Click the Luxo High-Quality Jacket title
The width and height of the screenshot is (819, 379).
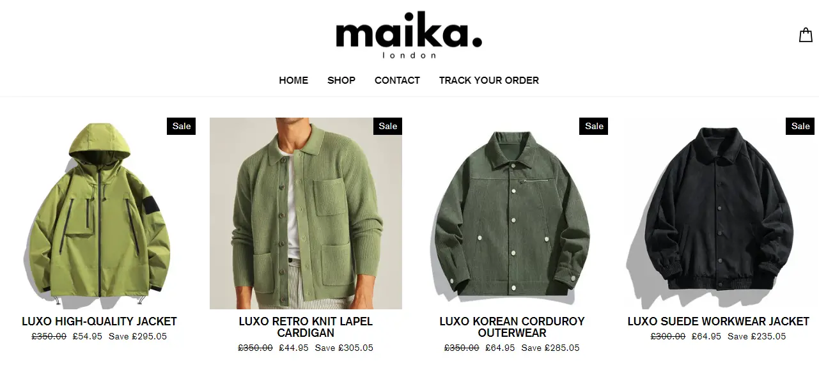click(99, 321)
